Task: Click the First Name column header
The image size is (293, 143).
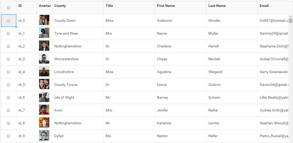Action: click(166, 6)
